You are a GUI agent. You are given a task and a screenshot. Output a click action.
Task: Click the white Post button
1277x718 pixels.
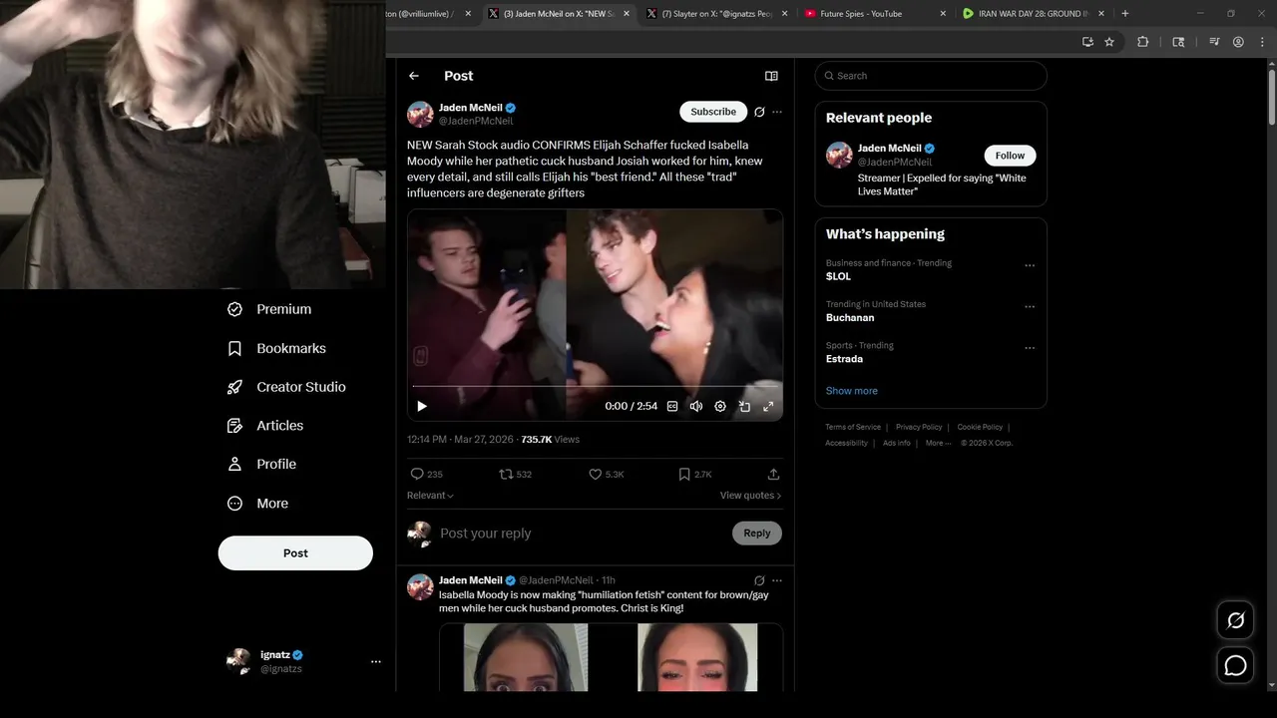coord(295,553)
